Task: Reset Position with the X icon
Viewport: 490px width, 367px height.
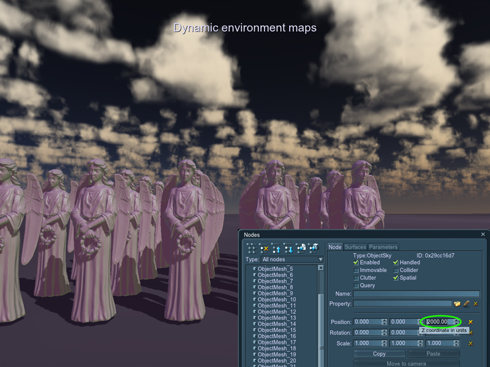Action: point(470,322)
